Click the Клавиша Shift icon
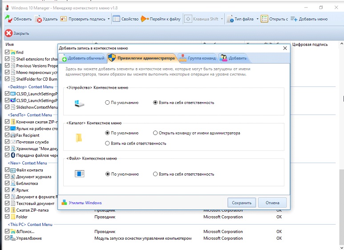Screen dimensions: 344x250 click(x=188, y=19)
